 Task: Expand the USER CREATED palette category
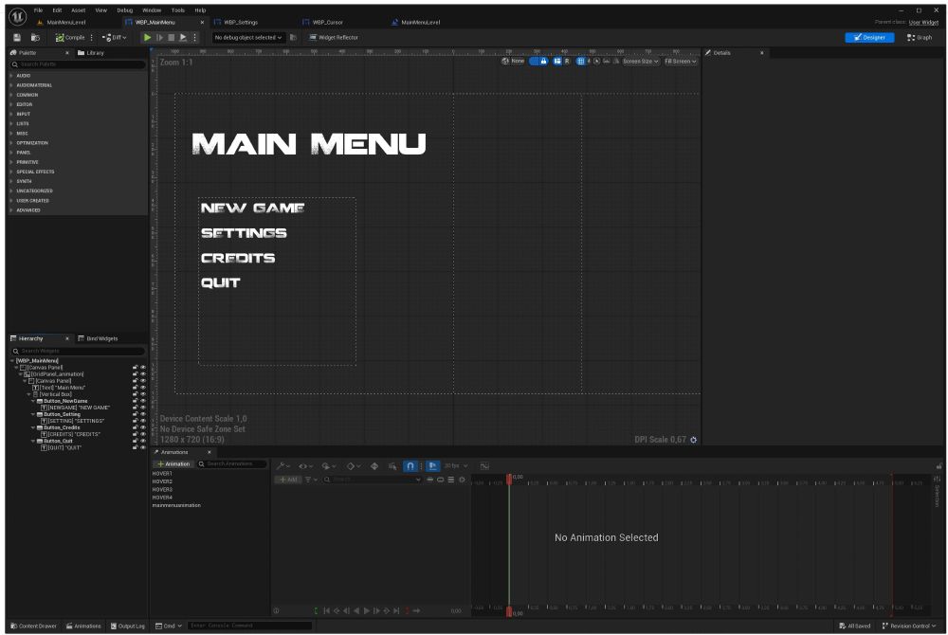tap(11, 201)
